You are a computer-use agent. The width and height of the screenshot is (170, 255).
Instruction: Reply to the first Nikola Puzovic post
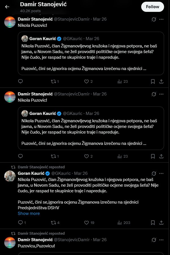(x=20, y=82)
